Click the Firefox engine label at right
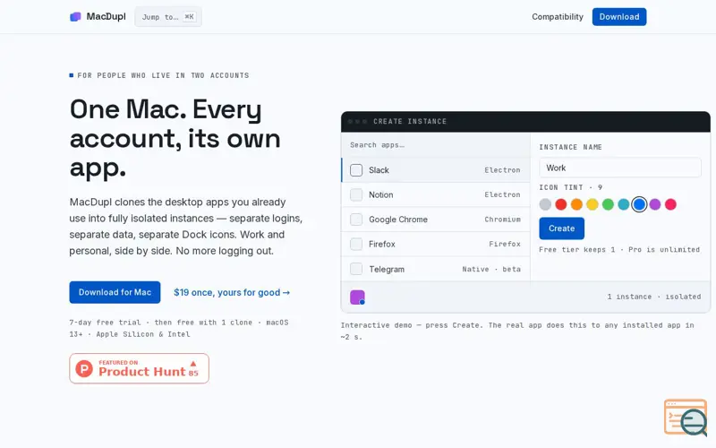Screen dimensions: 716x448 click(505, 244)
